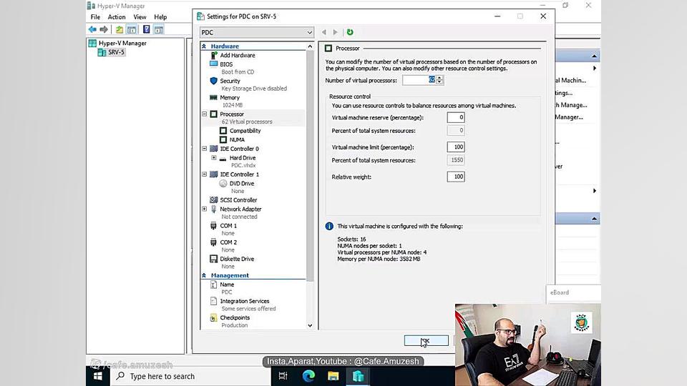Select the Network Adapter icon

(214, 209)
